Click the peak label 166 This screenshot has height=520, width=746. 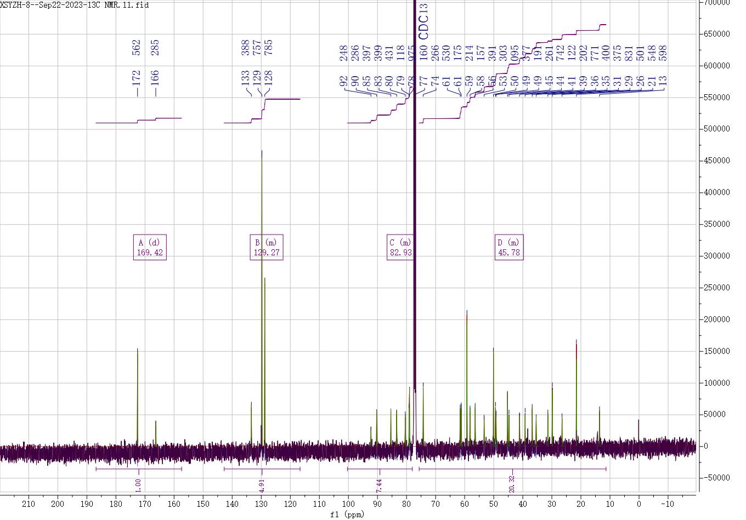(155, 77)
